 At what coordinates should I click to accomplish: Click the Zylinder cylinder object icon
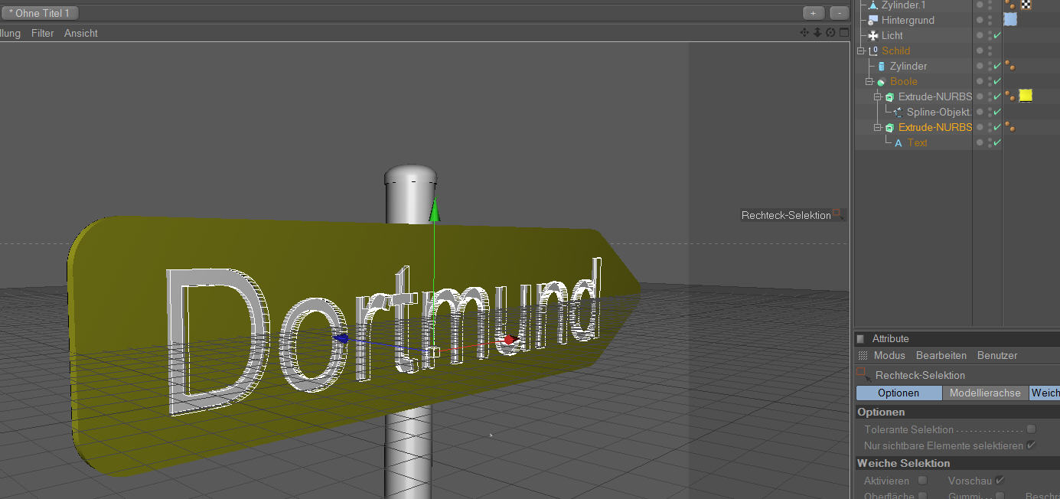click(881, 66)
